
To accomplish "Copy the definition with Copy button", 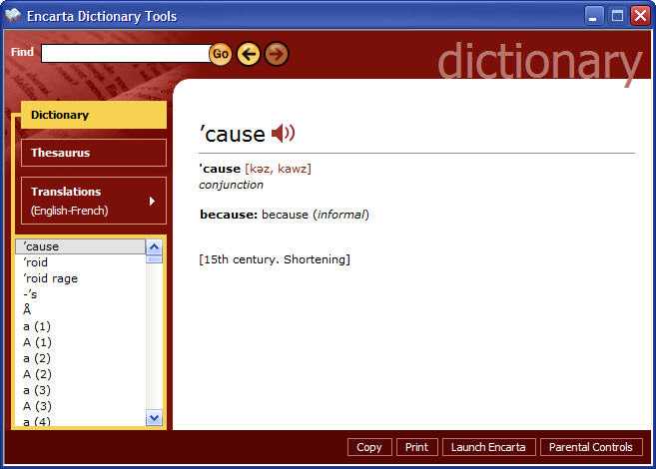I will point(369,447).
